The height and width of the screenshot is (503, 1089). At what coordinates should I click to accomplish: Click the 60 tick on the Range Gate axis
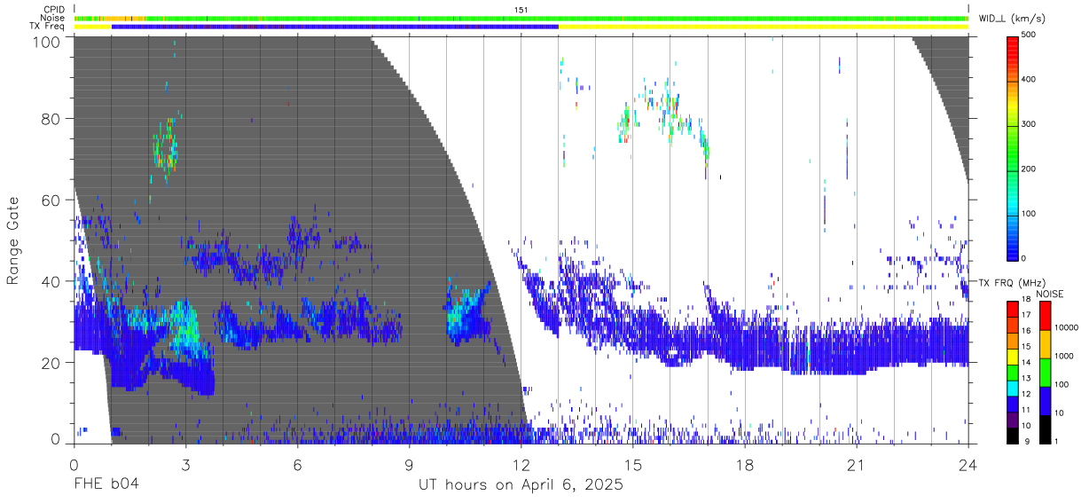pyautogui.click(x=51, y=200)
